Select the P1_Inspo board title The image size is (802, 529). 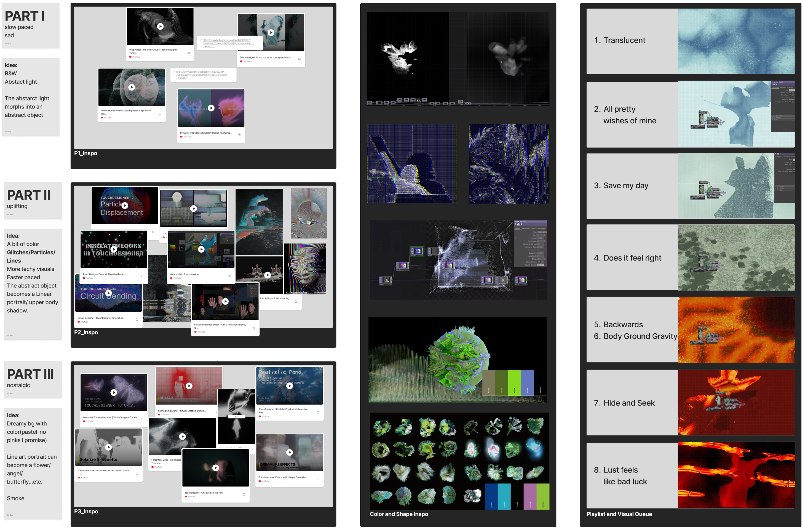[x=85, y=153]
